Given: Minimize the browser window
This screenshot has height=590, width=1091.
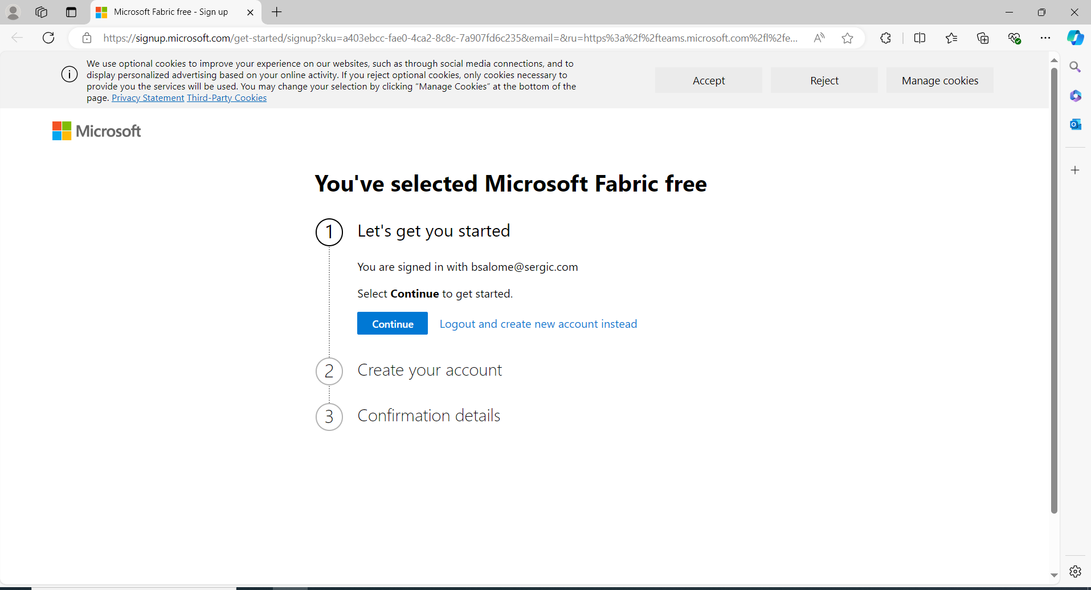Looking at the screenshot, I should (1009, 12).
